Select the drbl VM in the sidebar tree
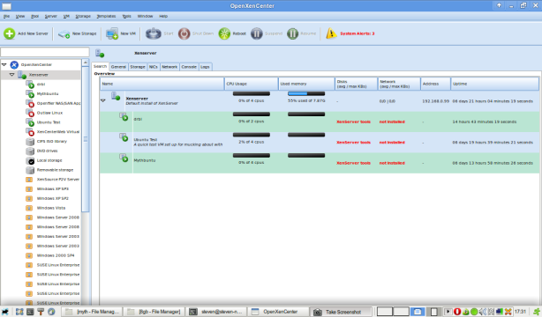 (x=41, y=85)
